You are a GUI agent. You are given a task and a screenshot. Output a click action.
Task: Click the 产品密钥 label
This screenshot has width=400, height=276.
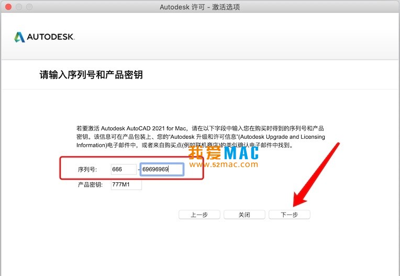point(90,185)
